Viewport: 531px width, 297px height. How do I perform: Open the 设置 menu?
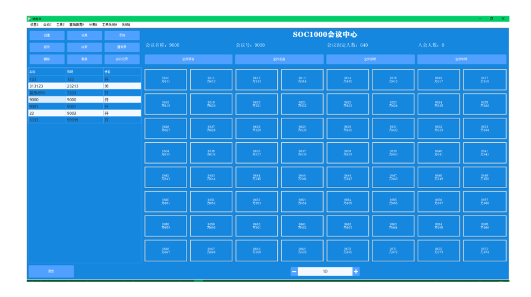(34, 25)
